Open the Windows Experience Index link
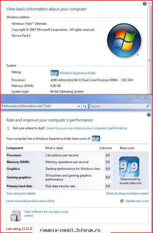 (77, 73)
